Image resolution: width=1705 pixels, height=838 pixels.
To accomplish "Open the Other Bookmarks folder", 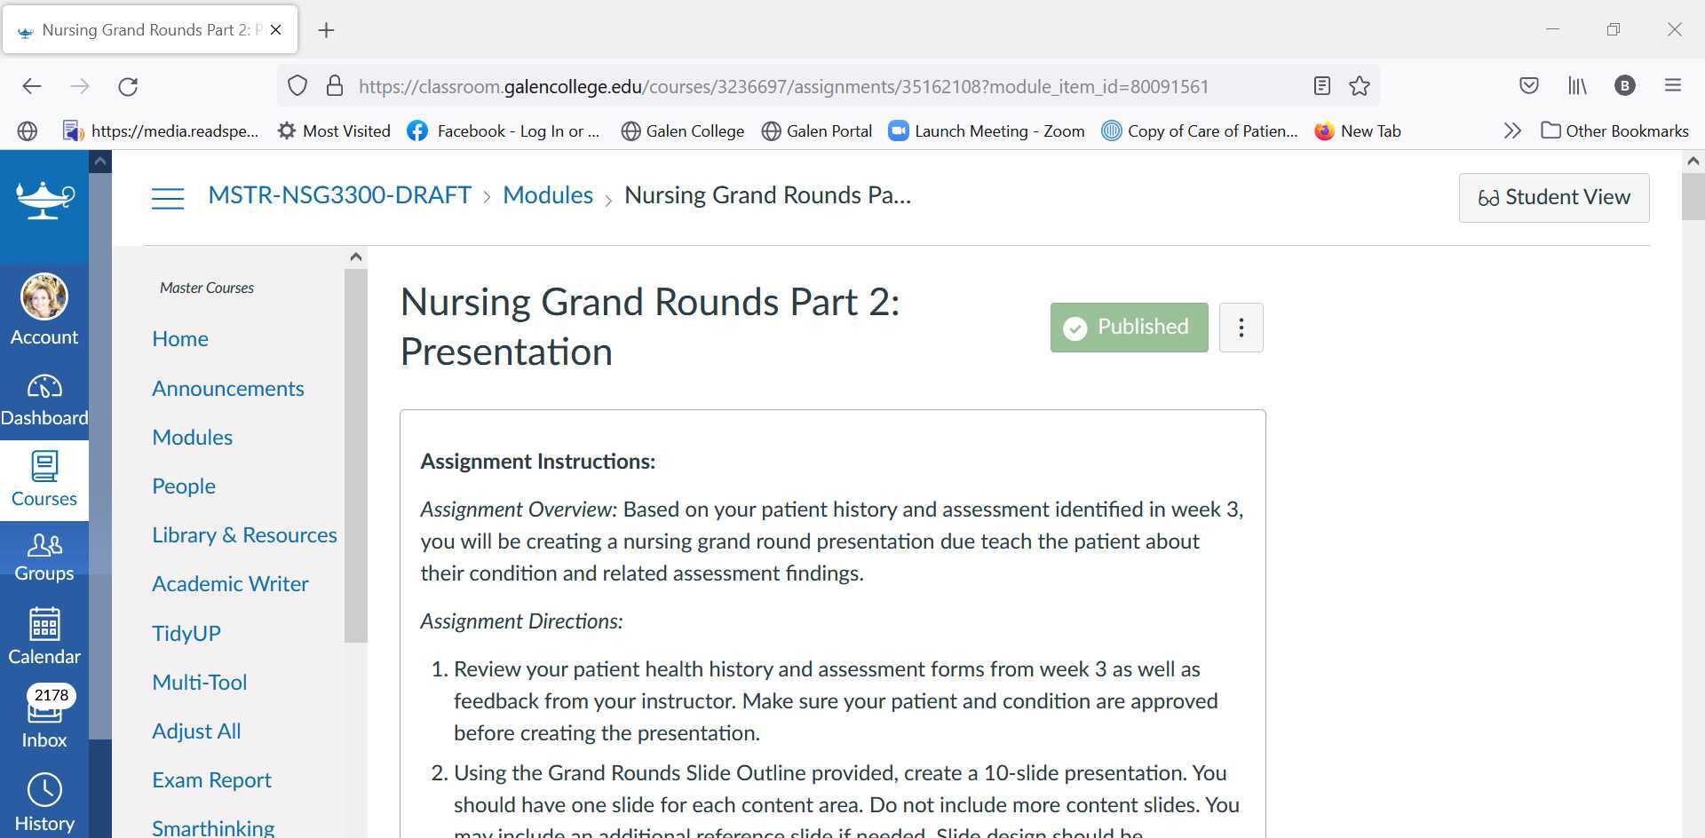I will coord(1615,130).
